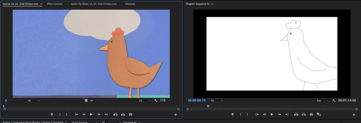Go to In point in Source monitor
Image resolution: width=361 pixels, height=123 pixels.
pyautogui.click(x=76, y=114)
